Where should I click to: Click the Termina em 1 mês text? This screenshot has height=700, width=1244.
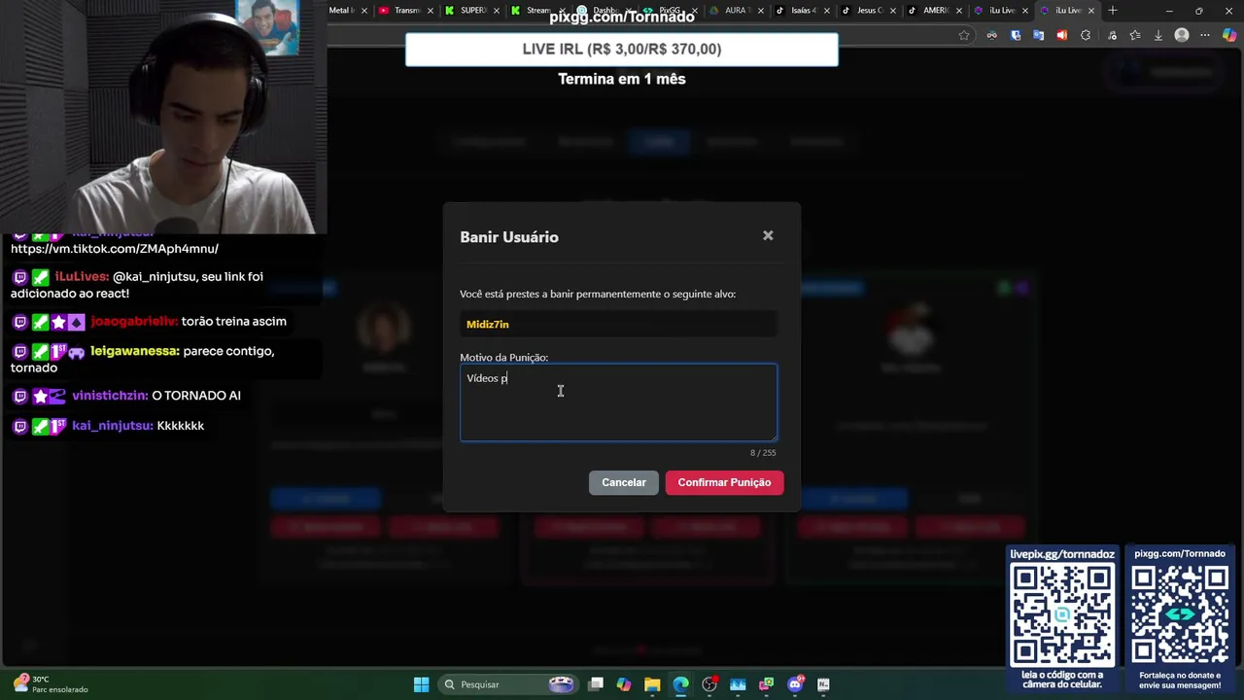coord(622,79)
